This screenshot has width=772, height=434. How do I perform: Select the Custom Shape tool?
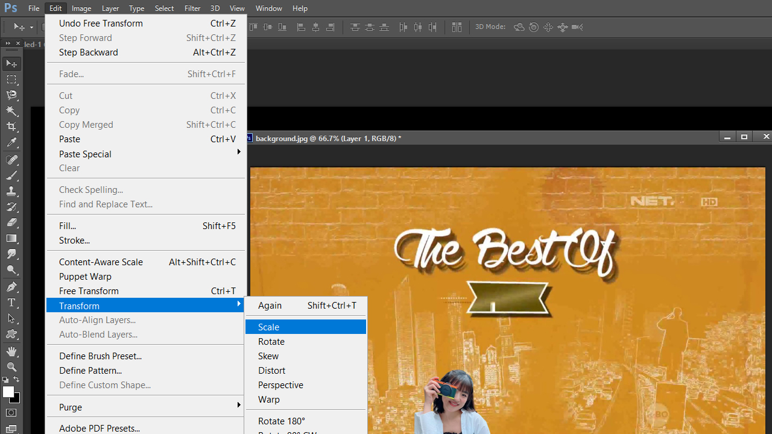[11, 334]
